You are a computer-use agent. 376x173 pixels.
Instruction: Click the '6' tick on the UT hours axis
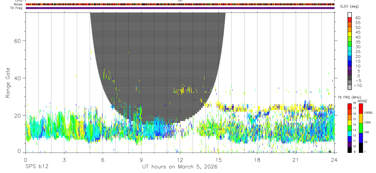pos(103,160)
